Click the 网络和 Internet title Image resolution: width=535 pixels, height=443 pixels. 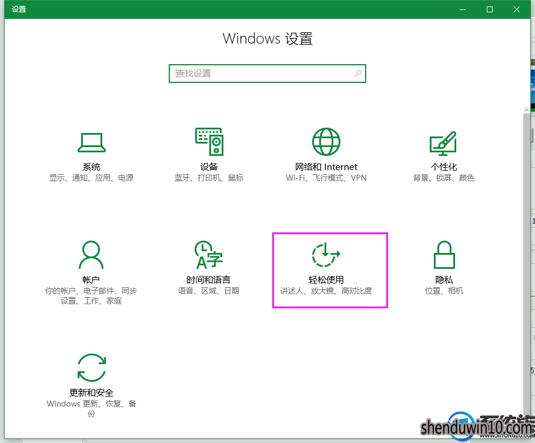point(326,167)
